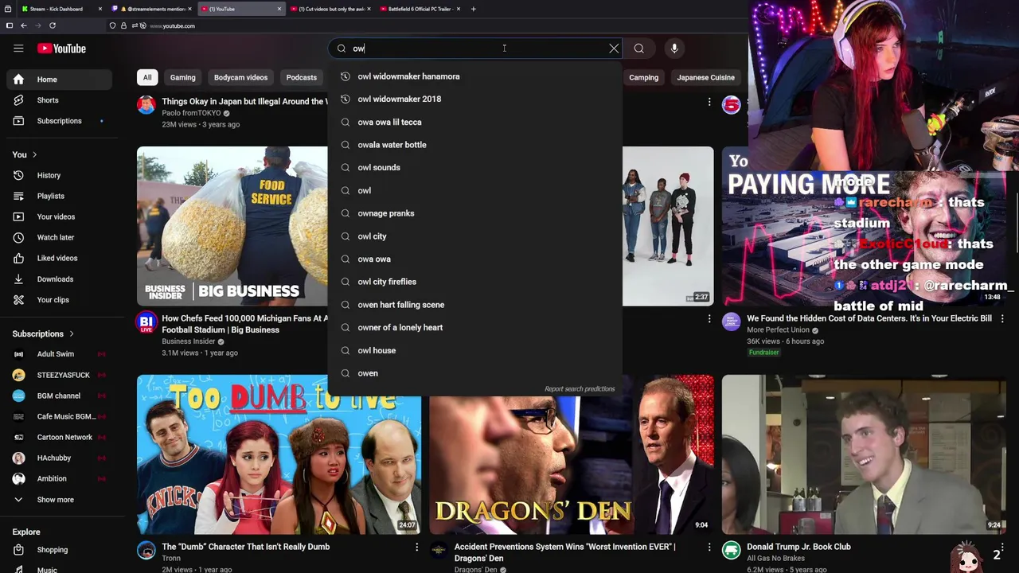
Task: Open a new browser tab
Action: (x=473, y=9)
